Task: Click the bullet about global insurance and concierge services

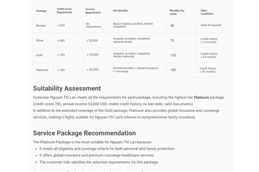Action: coord(97,155)
